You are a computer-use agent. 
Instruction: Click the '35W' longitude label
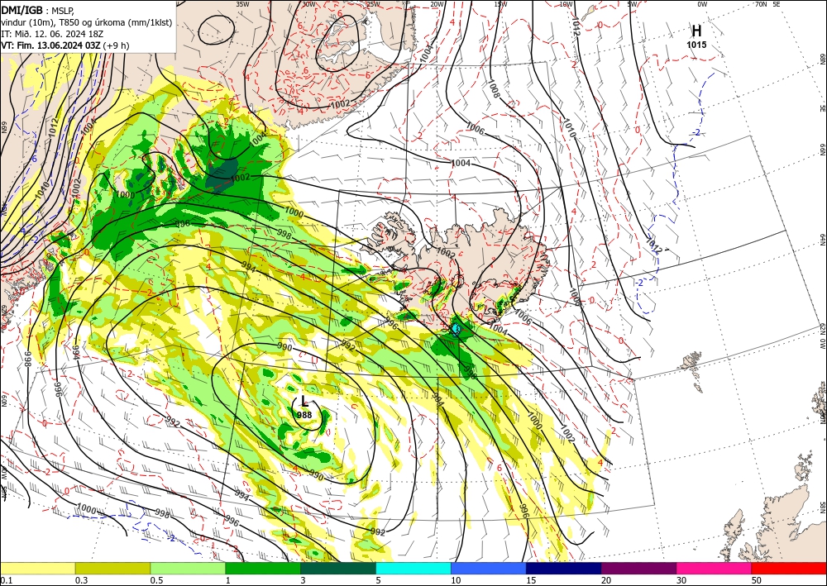(242, 4)
